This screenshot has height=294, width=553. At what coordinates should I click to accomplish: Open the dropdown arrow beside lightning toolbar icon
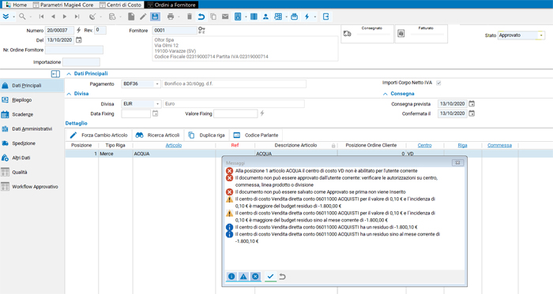click(314, 17)
